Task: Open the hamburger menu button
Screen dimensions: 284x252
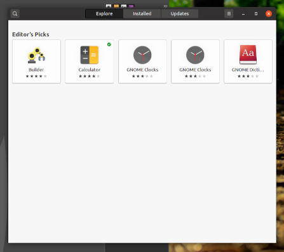Action: (x=229, y=14)
